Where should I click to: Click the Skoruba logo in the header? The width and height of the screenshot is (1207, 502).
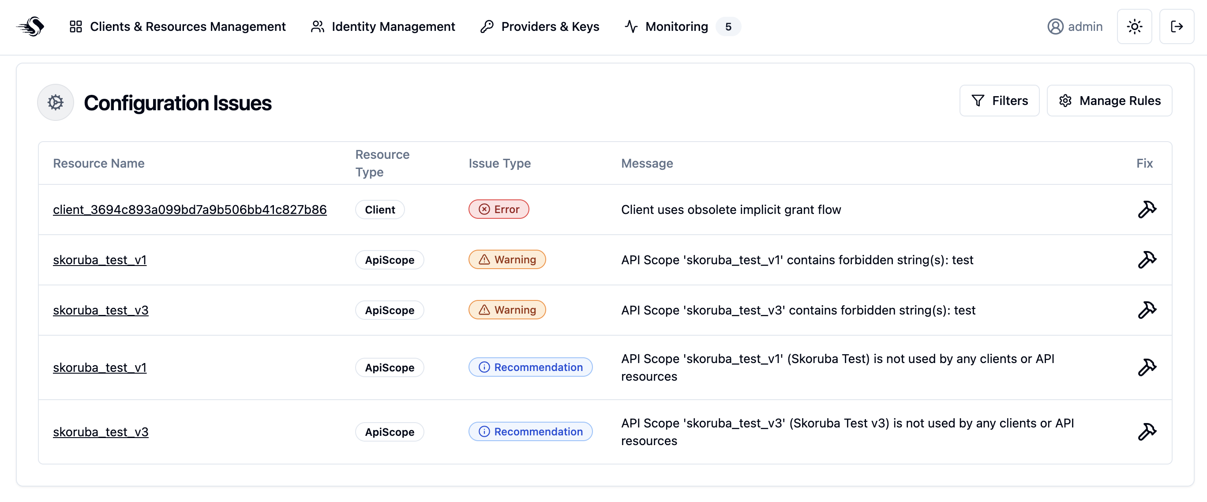click(30, 26)
